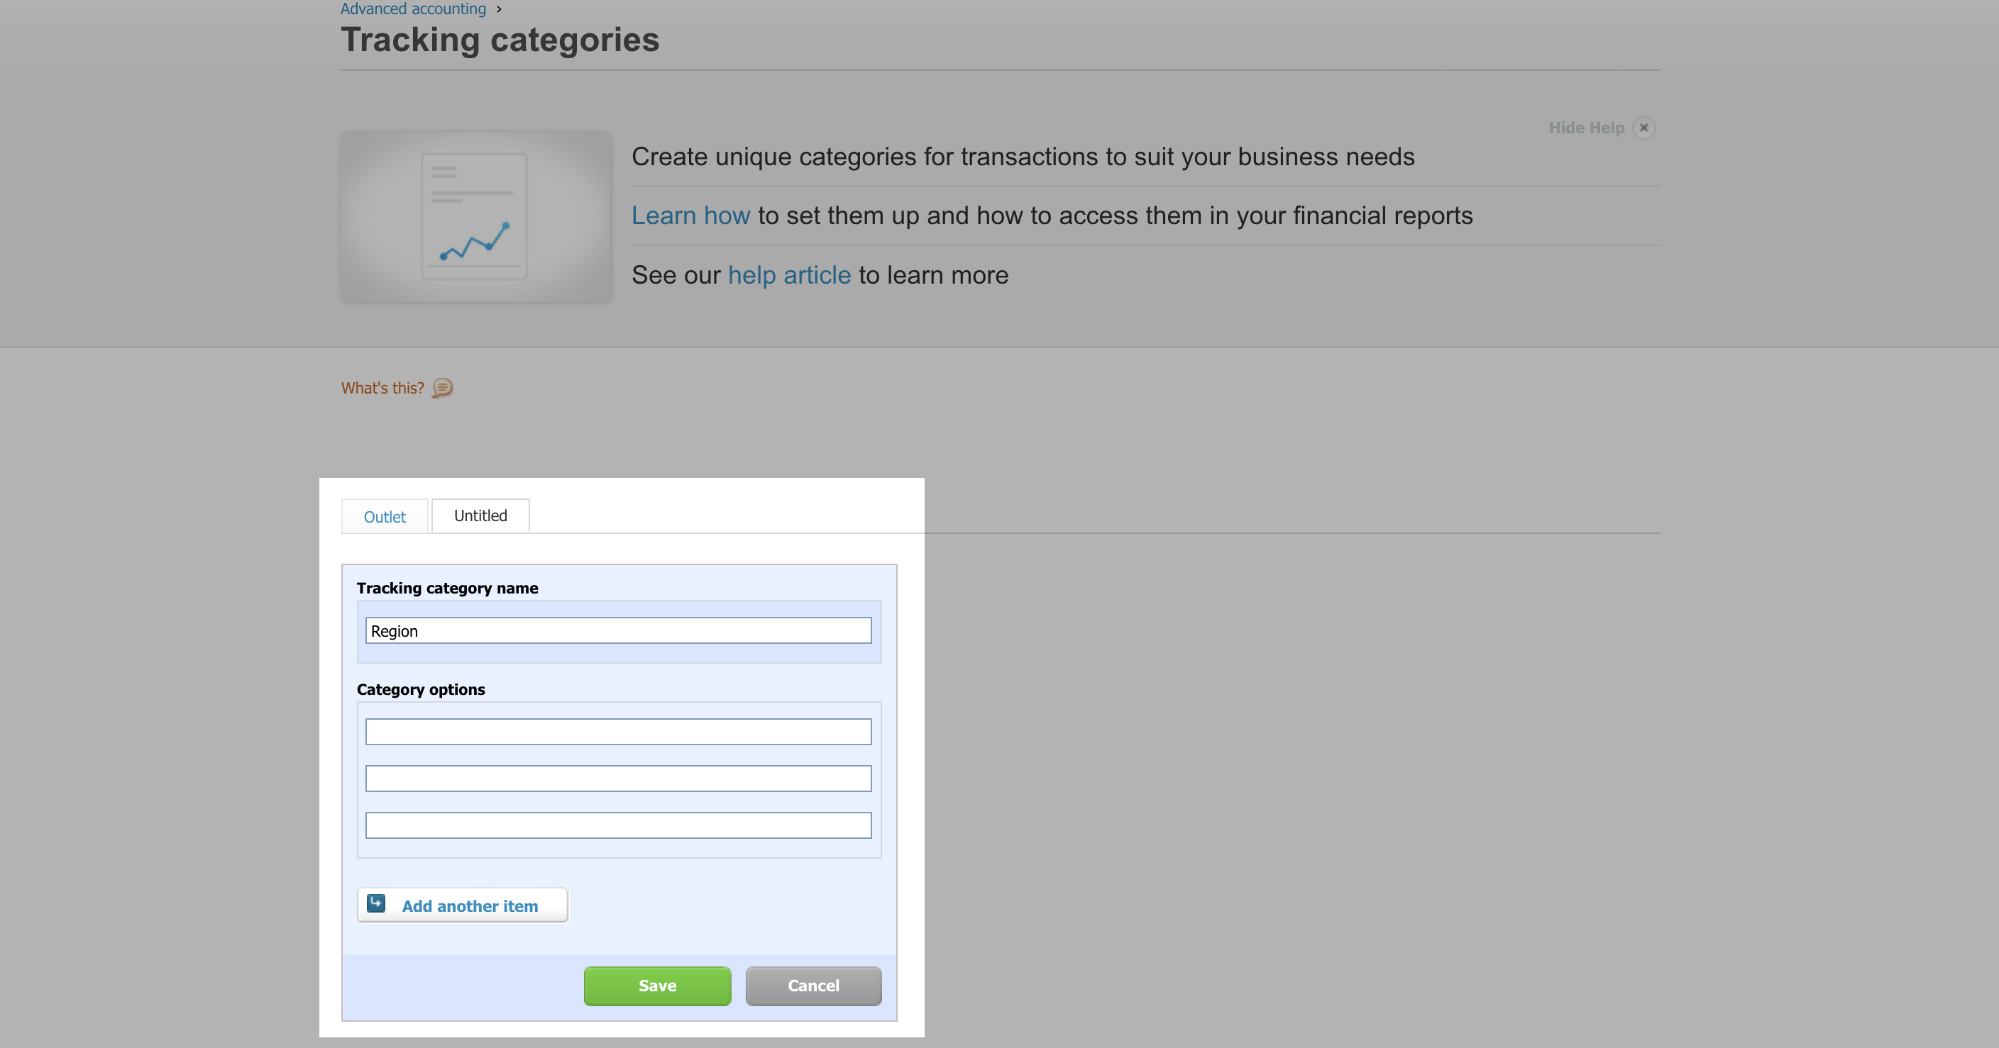Click the third empty category option field

click(617, 825)
